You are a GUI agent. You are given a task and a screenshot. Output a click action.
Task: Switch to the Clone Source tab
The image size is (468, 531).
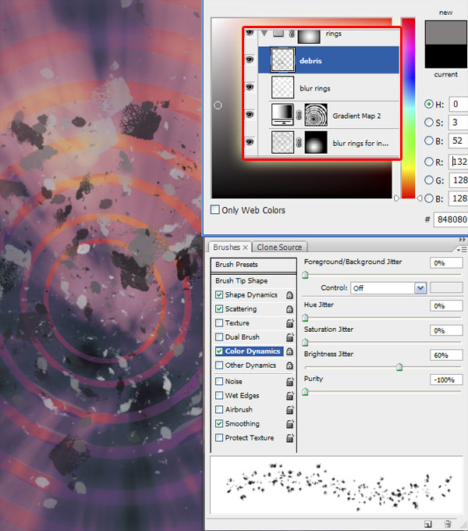point(279,248)
